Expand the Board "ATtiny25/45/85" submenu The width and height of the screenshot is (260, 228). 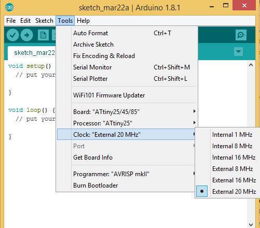[x=127, y=112]
